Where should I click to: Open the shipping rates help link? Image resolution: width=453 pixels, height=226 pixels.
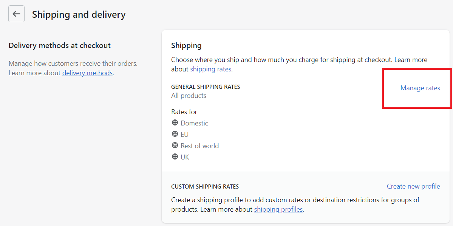coord(210,69)
